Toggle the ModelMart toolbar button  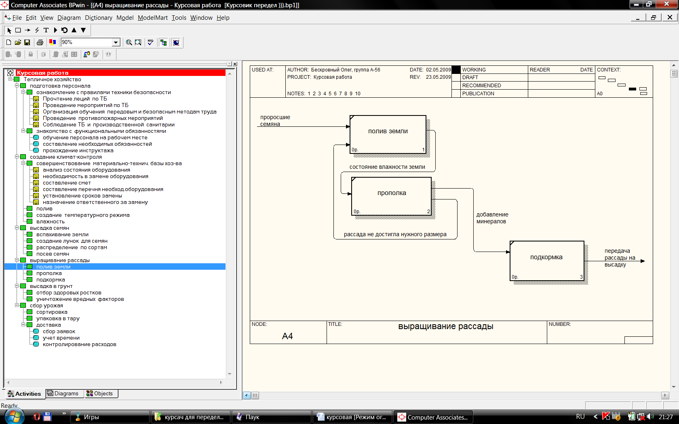pyautogui.click(x=176, y=42)
